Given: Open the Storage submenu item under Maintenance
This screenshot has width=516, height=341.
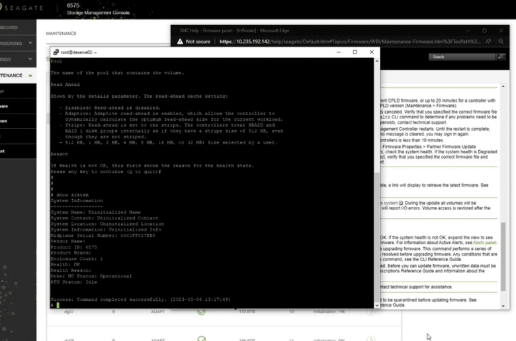Looking at the screenshot, I should pos(18,91).
